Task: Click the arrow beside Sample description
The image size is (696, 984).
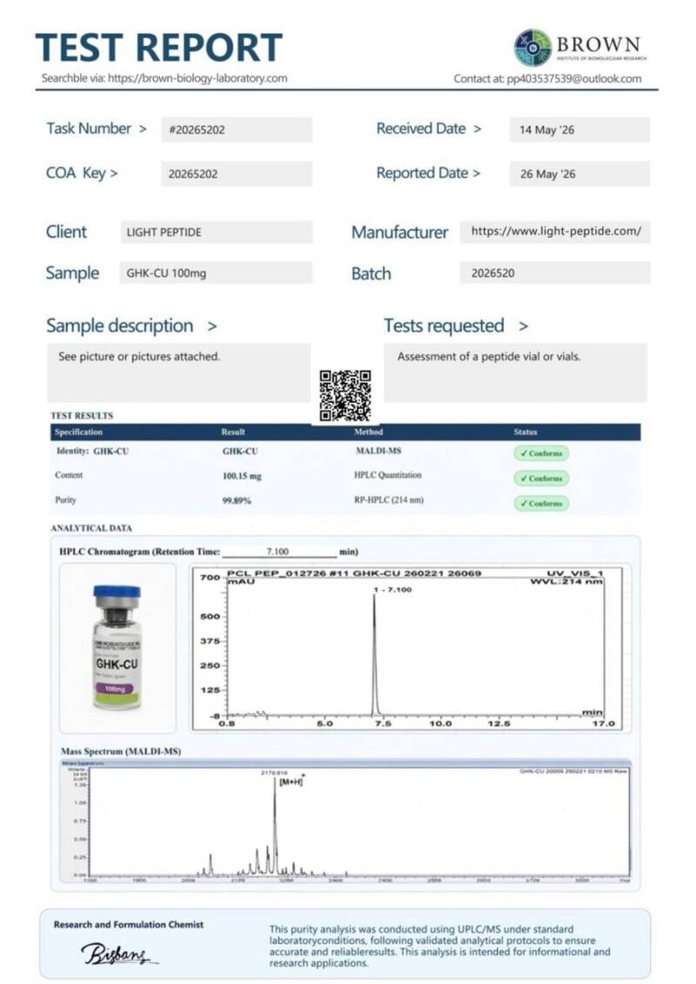Action: 212,326
